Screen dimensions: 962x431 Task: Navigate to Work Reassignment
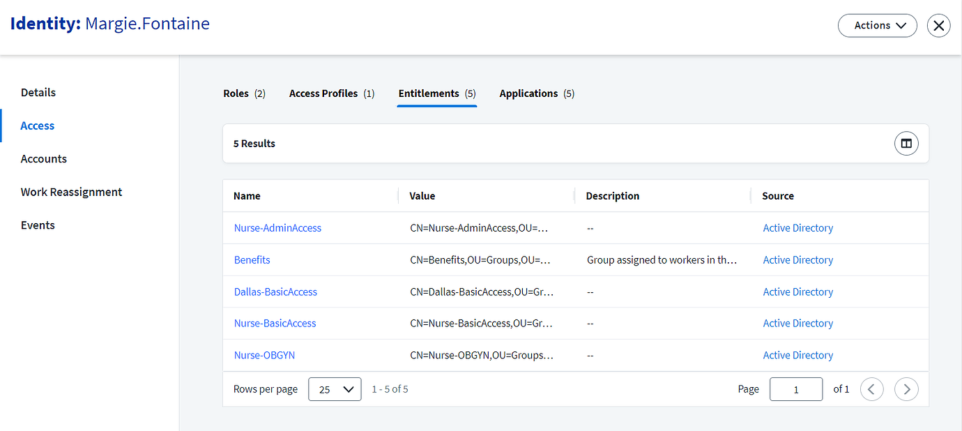71,192
